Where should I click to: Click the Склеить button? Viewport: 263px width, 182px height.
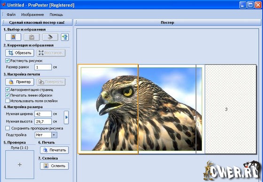[54, 166]
